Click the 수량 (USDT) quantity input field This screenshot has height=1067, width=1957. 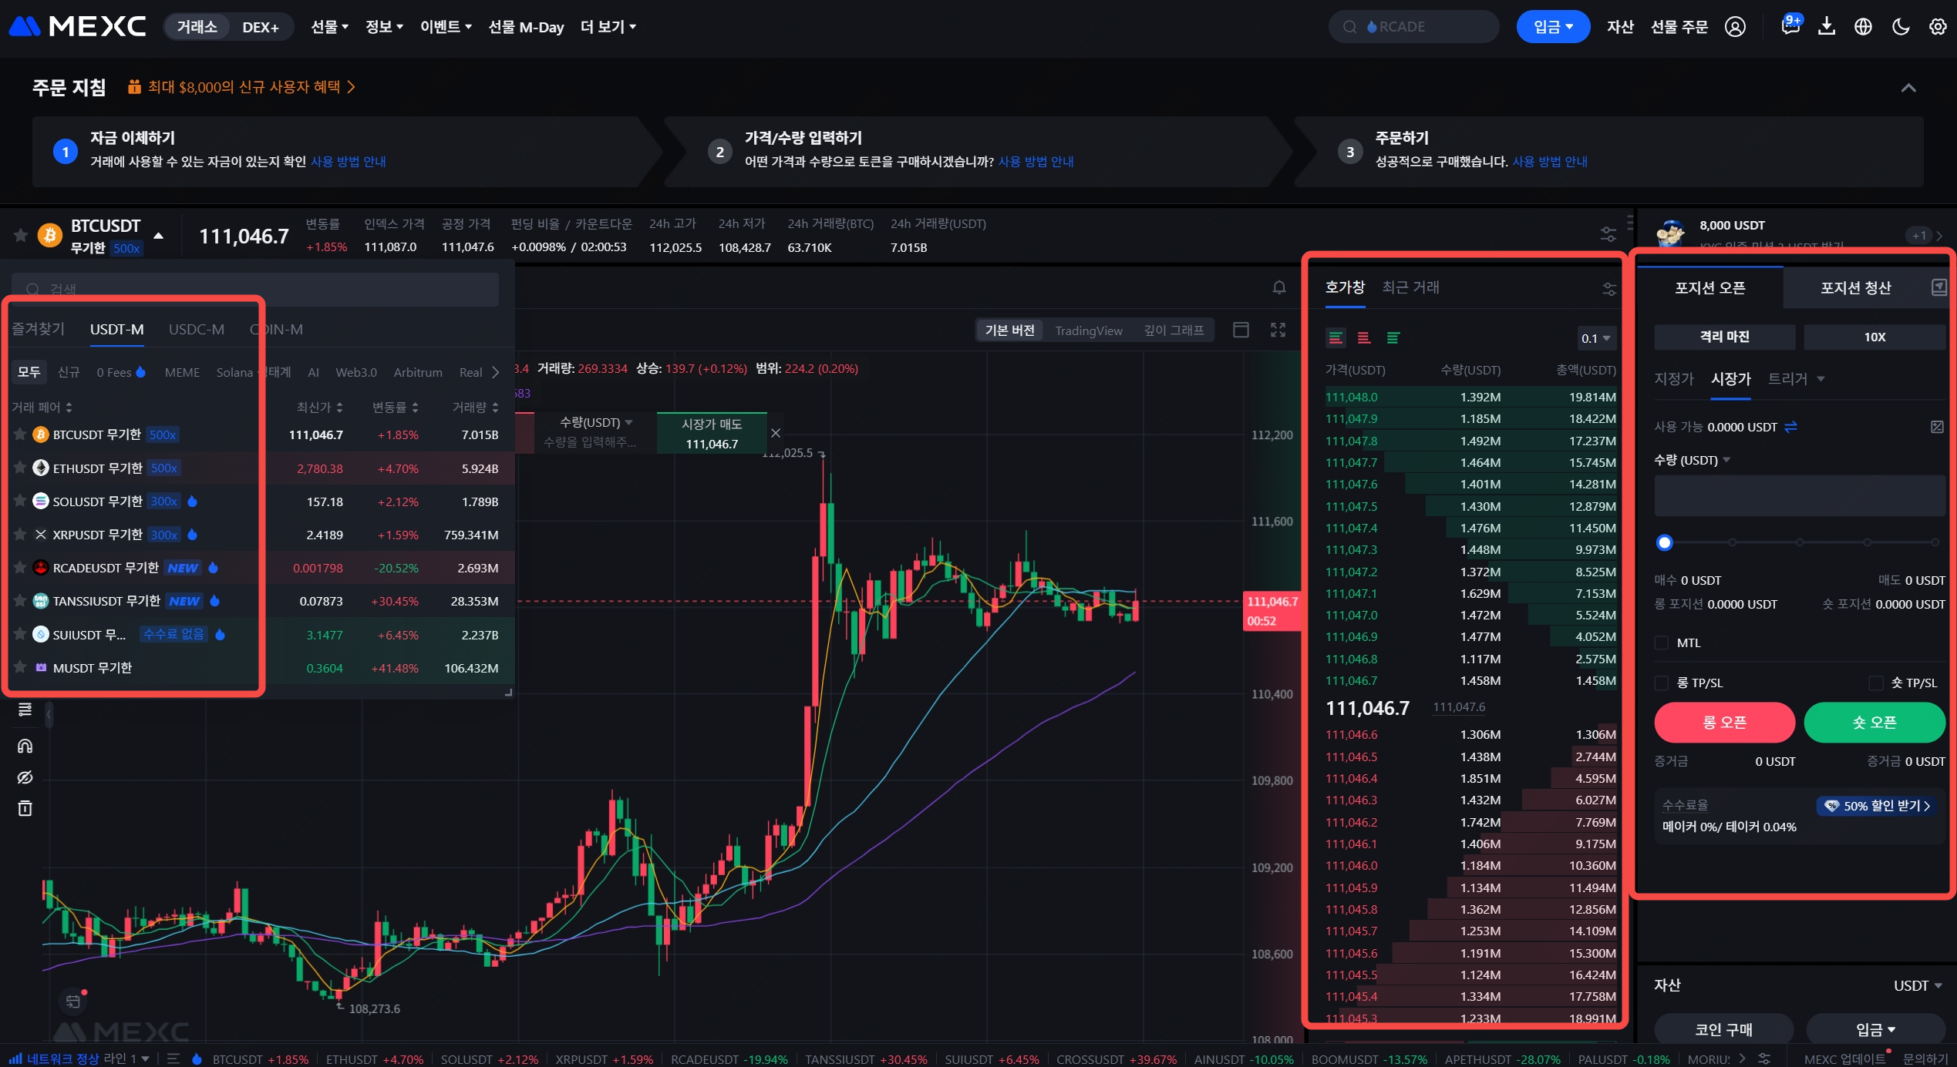point(1800,495)
